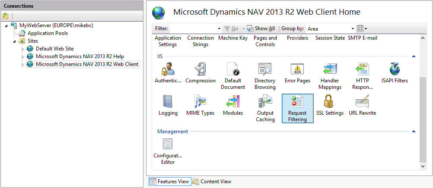Image resolution: width=433 pixels, height=188 pixels.
Task: Open Default Document settings
Action: [233, 69]
